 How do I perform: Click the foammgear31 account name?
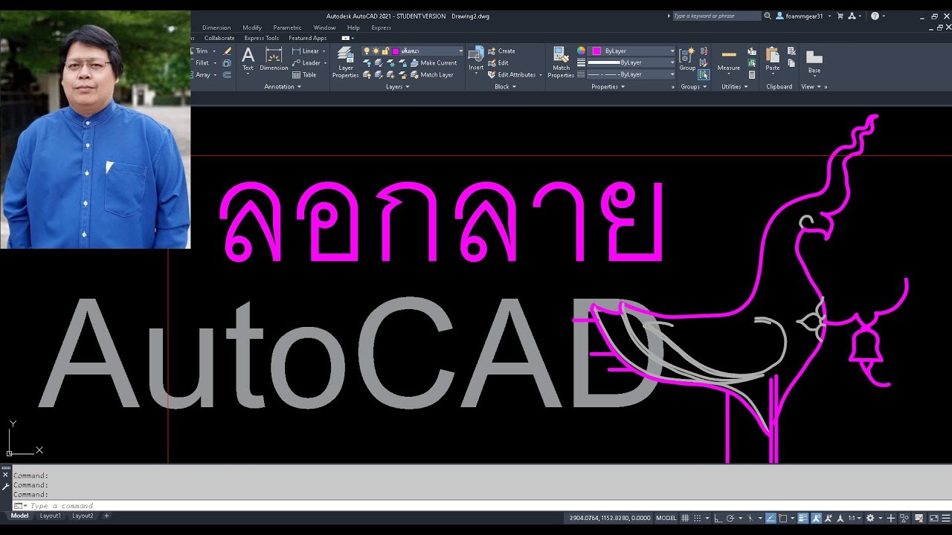804,16
